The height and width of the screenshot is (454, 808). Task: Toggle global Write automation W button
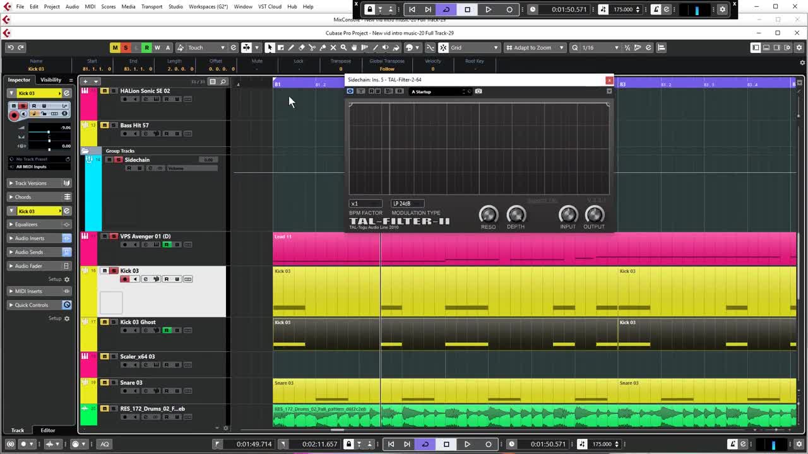click(x=157, y=47)
